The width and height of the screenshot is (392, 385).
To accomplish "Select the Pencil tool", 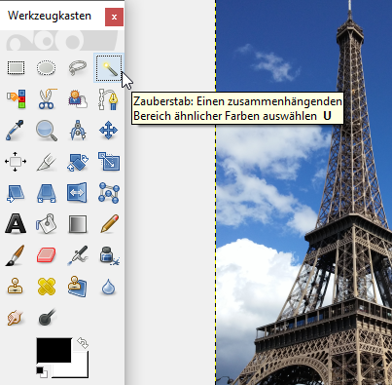I will click(x=110, y=223).
